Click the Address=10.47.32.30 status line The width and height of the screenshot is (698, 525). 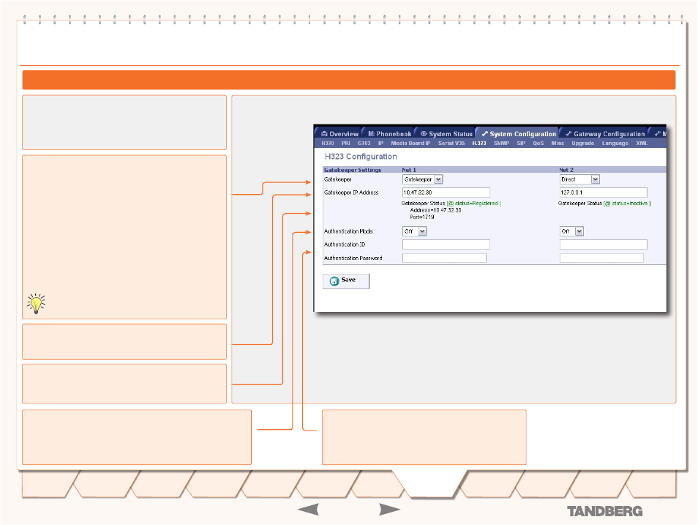point(435,210)
